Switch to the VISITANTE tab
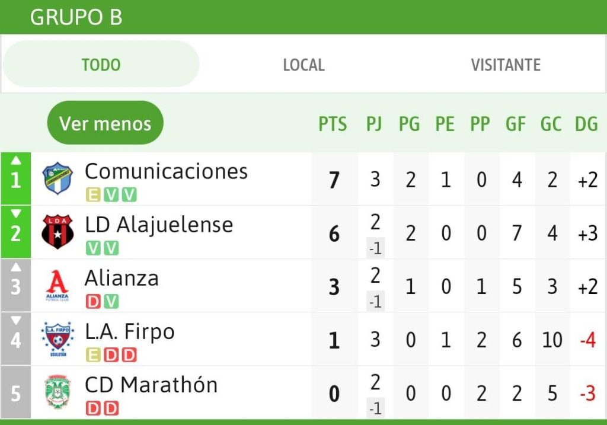 pyautogui.click(x=506, y=65)
